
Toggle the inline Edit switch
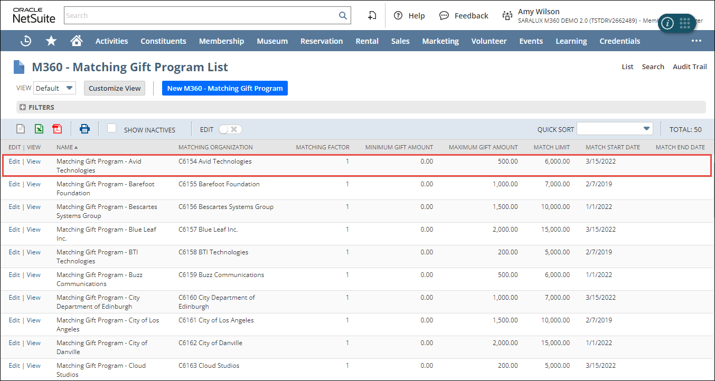point(230,129)
